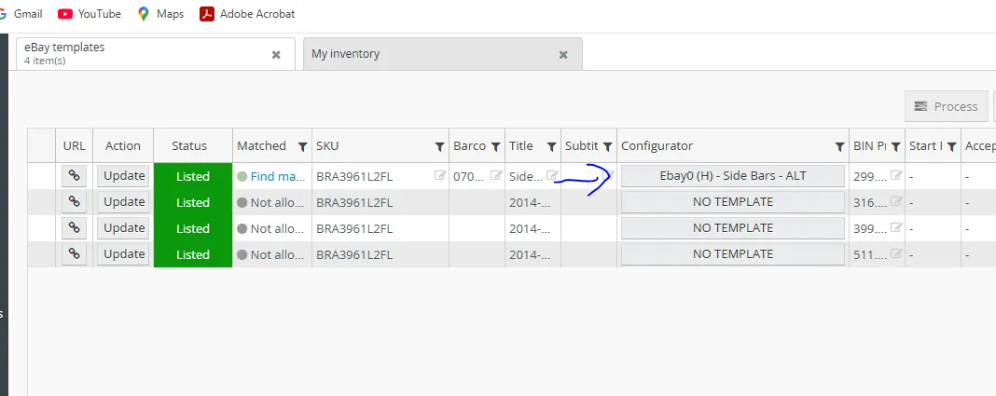The image size is (996, 396).
Task: Click Update in the 316 price row
Action: pyautogui.click(x=123, y=202)
